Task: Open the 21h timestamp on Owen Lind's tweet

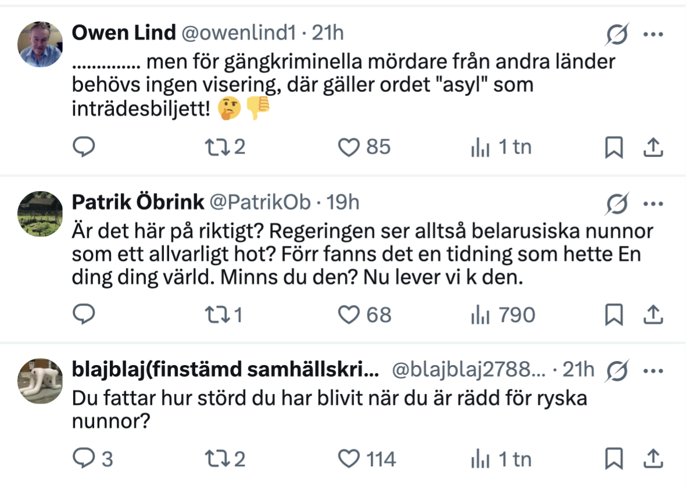Action: [x=328, y=34]
